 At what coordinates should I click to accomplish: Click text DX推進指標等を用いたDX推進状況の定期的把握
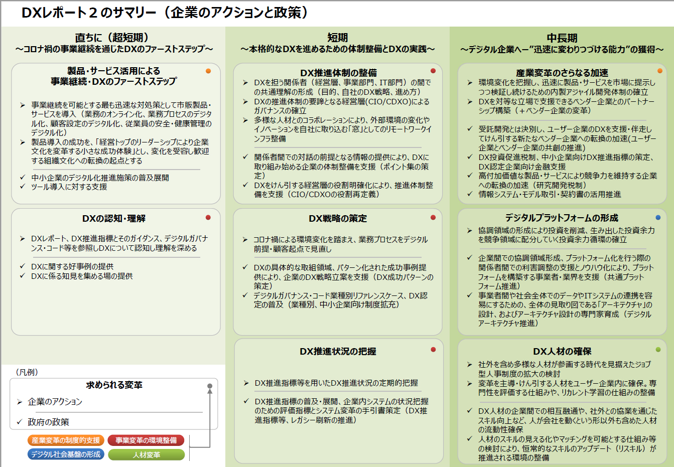click(336, 383)
